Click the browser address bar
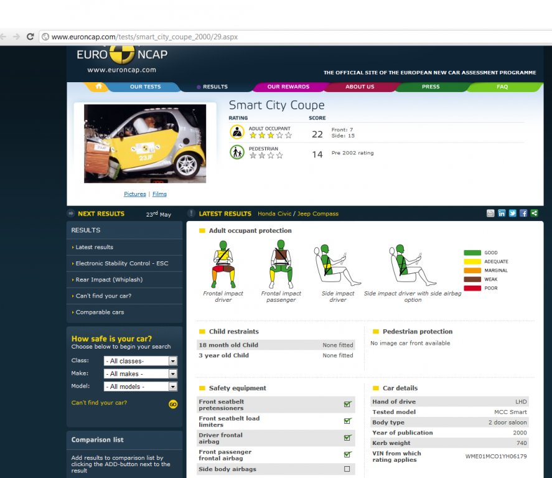The width and height of the screenshot is (552, 478). [x=296, y=37]
